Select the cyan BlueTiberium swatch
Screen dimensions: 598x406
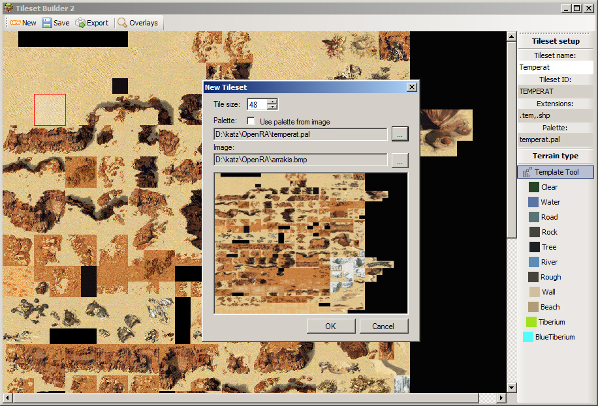[x=528, y=337]
